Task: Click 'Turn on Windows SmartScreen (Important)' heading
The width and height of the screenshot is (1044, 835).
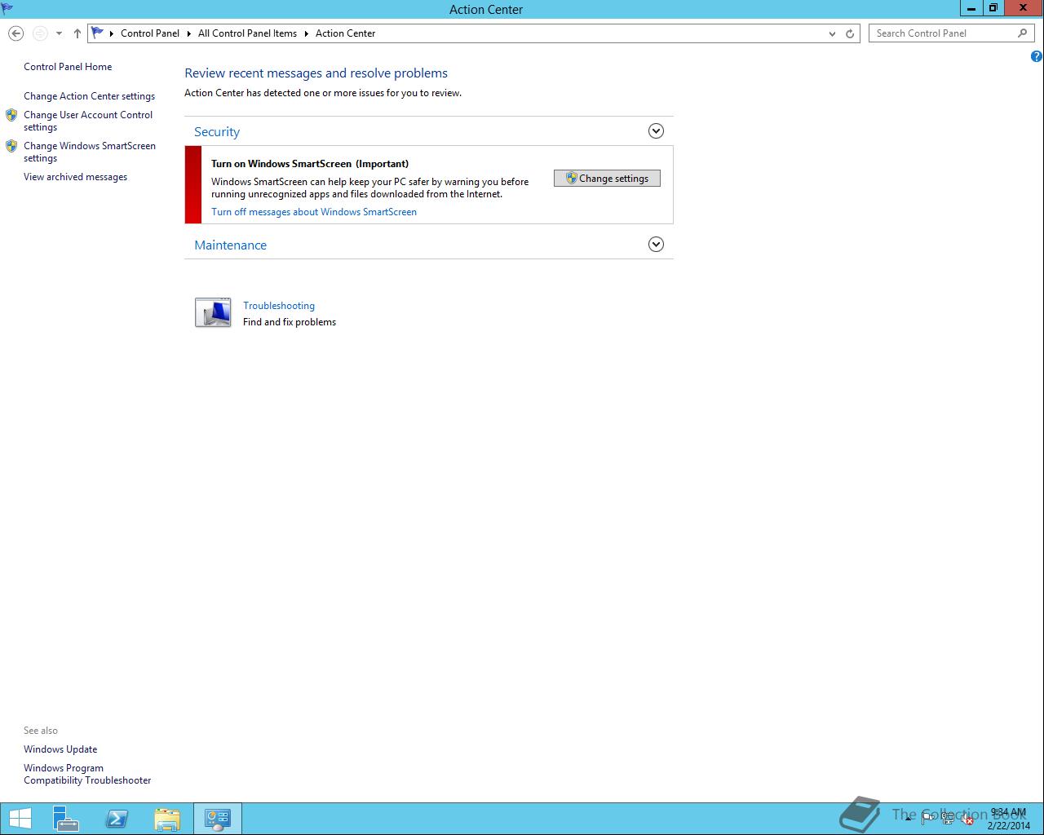Action: (x=310, y=164)
